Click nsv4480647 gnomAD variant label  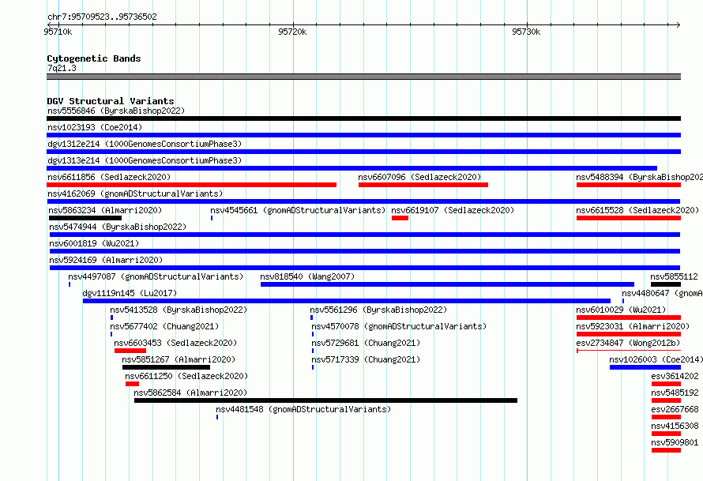(x=662, y=293)
